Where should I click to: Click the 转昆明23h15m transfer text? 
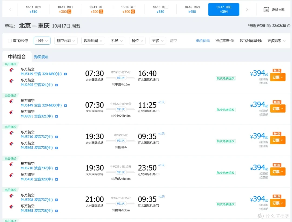tap(121, 179)
